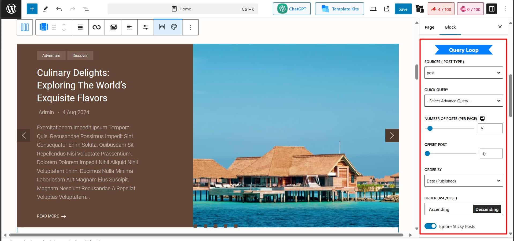Click the resort slide image
The height and width of the screenshot is (241, 514).
(296, 135)
